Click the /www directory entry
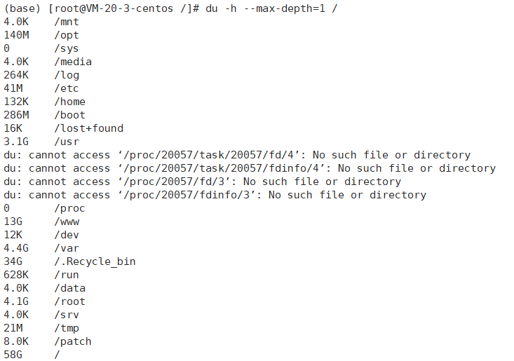Viewport: 514px width, 361px height. tap(67, 222)
